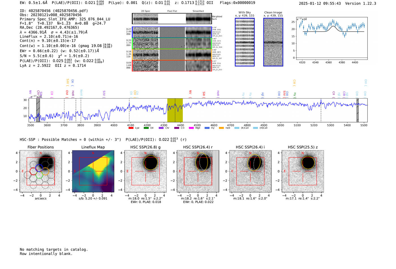Click the yellow highlighted band in the spectrum
The width and height of the screenshot is (396, 269).
click(175, 110)
